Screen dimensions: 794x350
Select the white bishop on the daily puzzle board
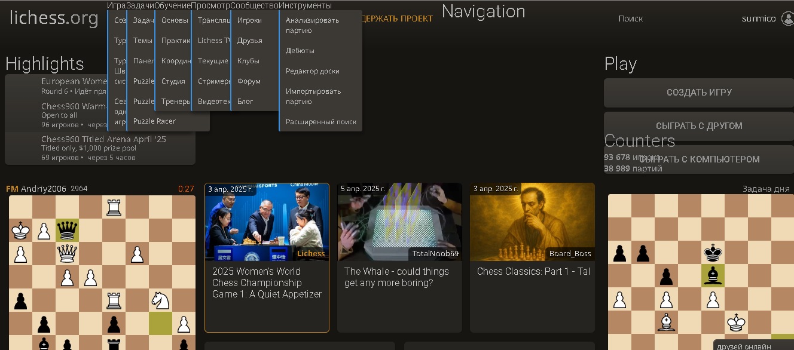(x=666, y=323)
